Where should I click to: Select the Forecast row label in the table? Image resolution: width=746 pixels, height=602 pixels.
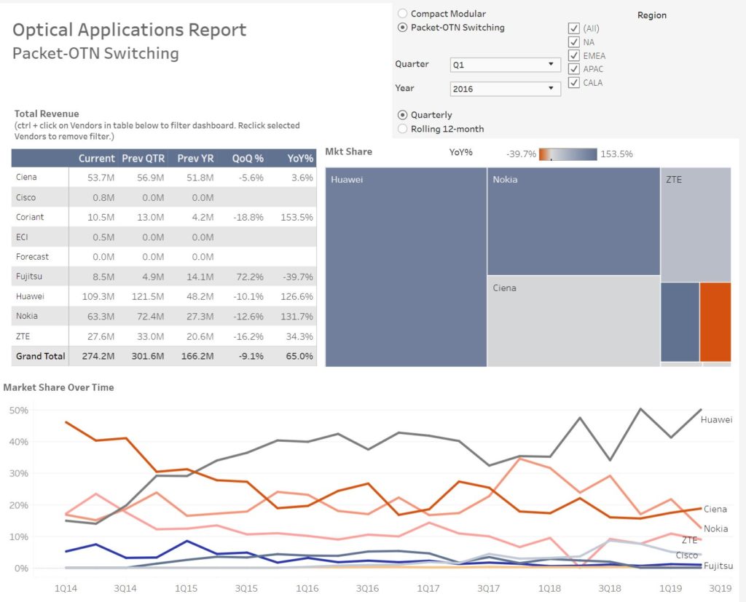(x=32, y=257)
